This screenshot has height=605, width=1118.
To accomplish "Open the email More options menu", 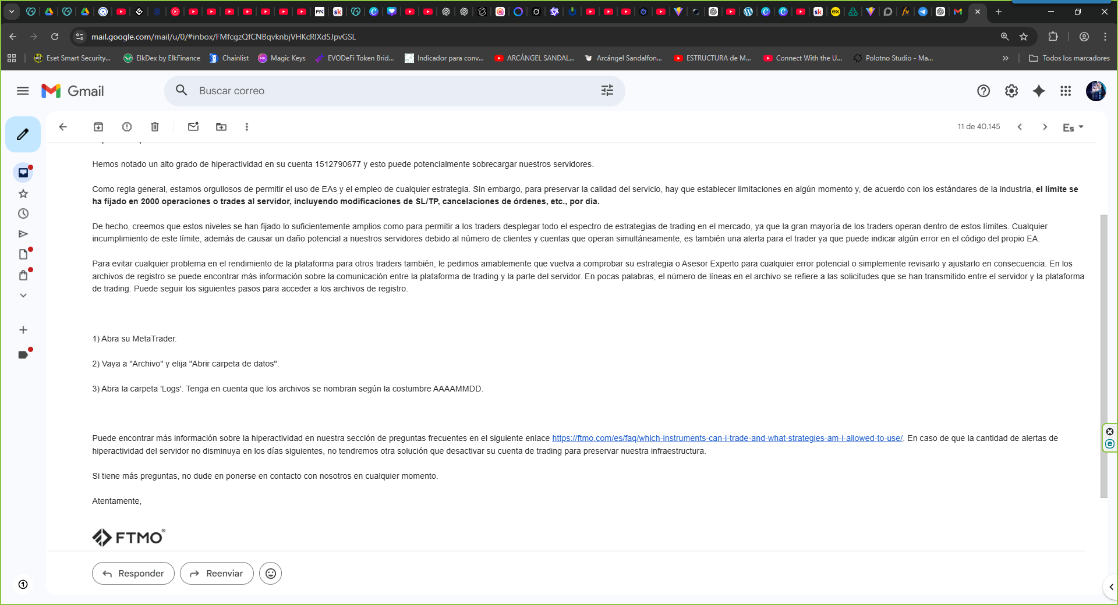I will (x=247, y=127).
